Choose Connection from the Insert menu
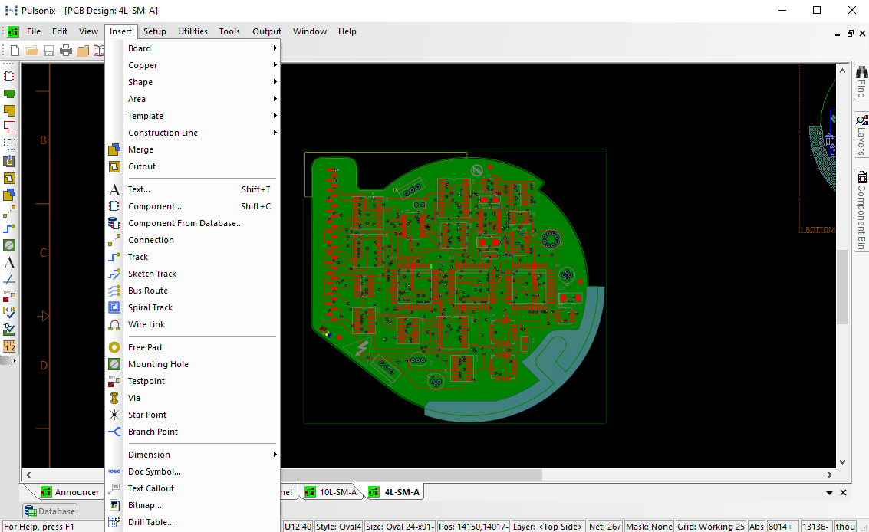 (193, 240)
